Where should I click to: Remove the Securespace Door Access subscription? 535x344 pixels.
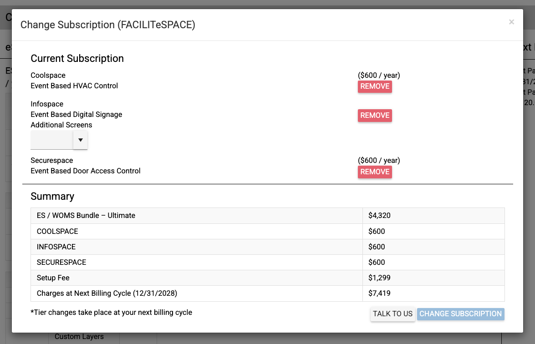click(x=375, y=172)
